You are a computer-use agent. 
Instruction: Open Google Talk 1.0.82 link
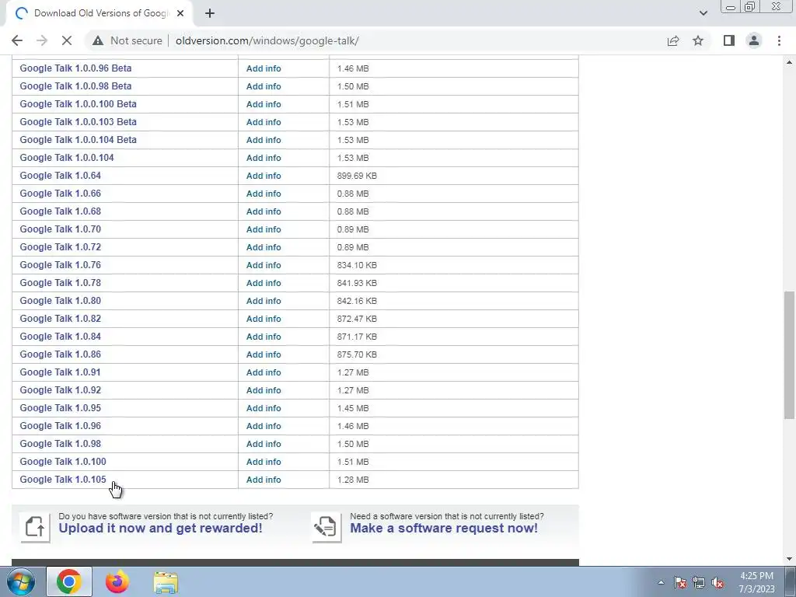click(x=61, y=318)
